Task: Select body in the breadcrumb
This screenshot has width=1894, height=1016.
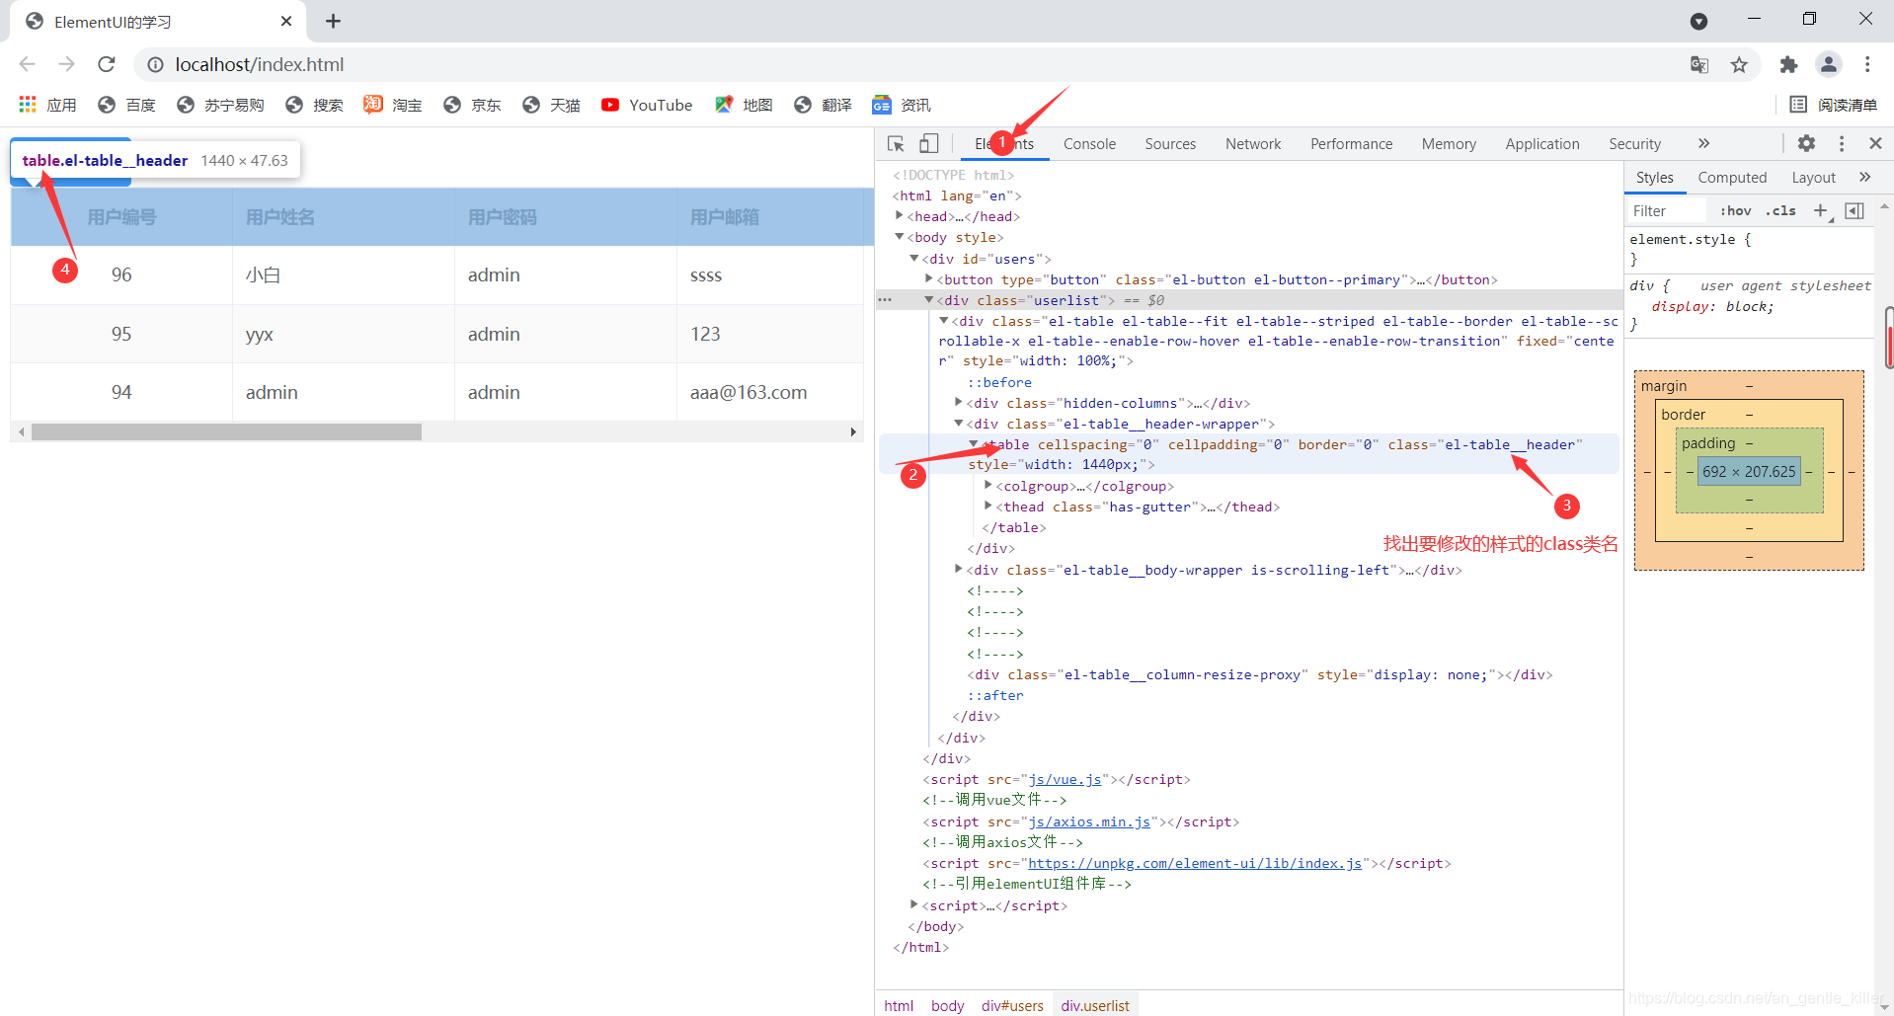Action: (947, 1005)
